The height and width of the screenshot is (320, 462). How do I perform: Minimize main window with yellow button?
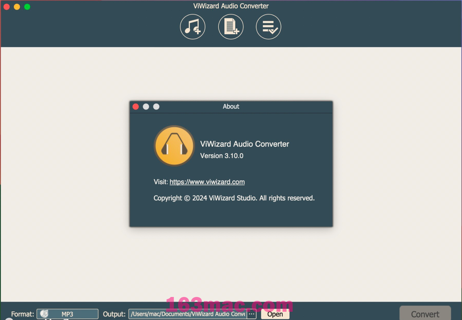point(17,6)
